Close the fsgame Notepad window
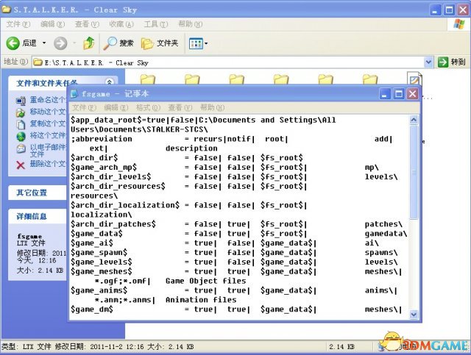Viewport: 471px width, 355px height. coord(413,94)
